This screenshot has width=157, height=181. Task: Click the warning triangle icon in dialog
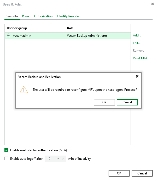point(24,89)
